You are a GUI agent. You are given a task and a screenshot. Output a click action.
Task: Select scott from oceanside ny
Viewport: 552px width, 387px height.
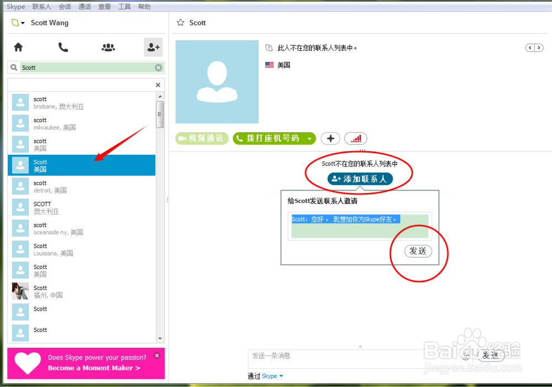pyautogui.click(x=82, y=228)
